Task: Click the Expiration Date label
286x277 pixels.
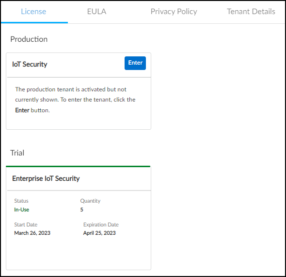Action: 101,225
